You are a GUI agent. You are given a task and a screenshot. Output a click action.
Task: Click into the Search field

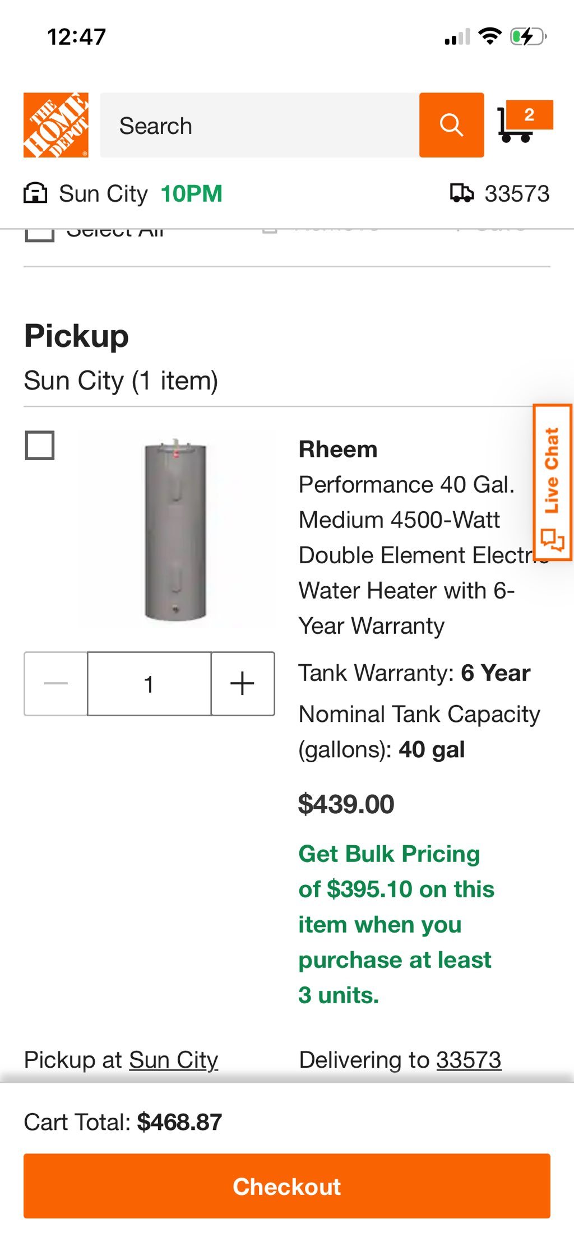(260, 125)
